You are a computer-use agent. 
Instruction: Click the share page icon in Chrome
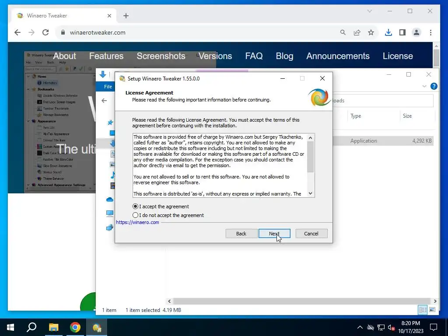pos(357,32)
